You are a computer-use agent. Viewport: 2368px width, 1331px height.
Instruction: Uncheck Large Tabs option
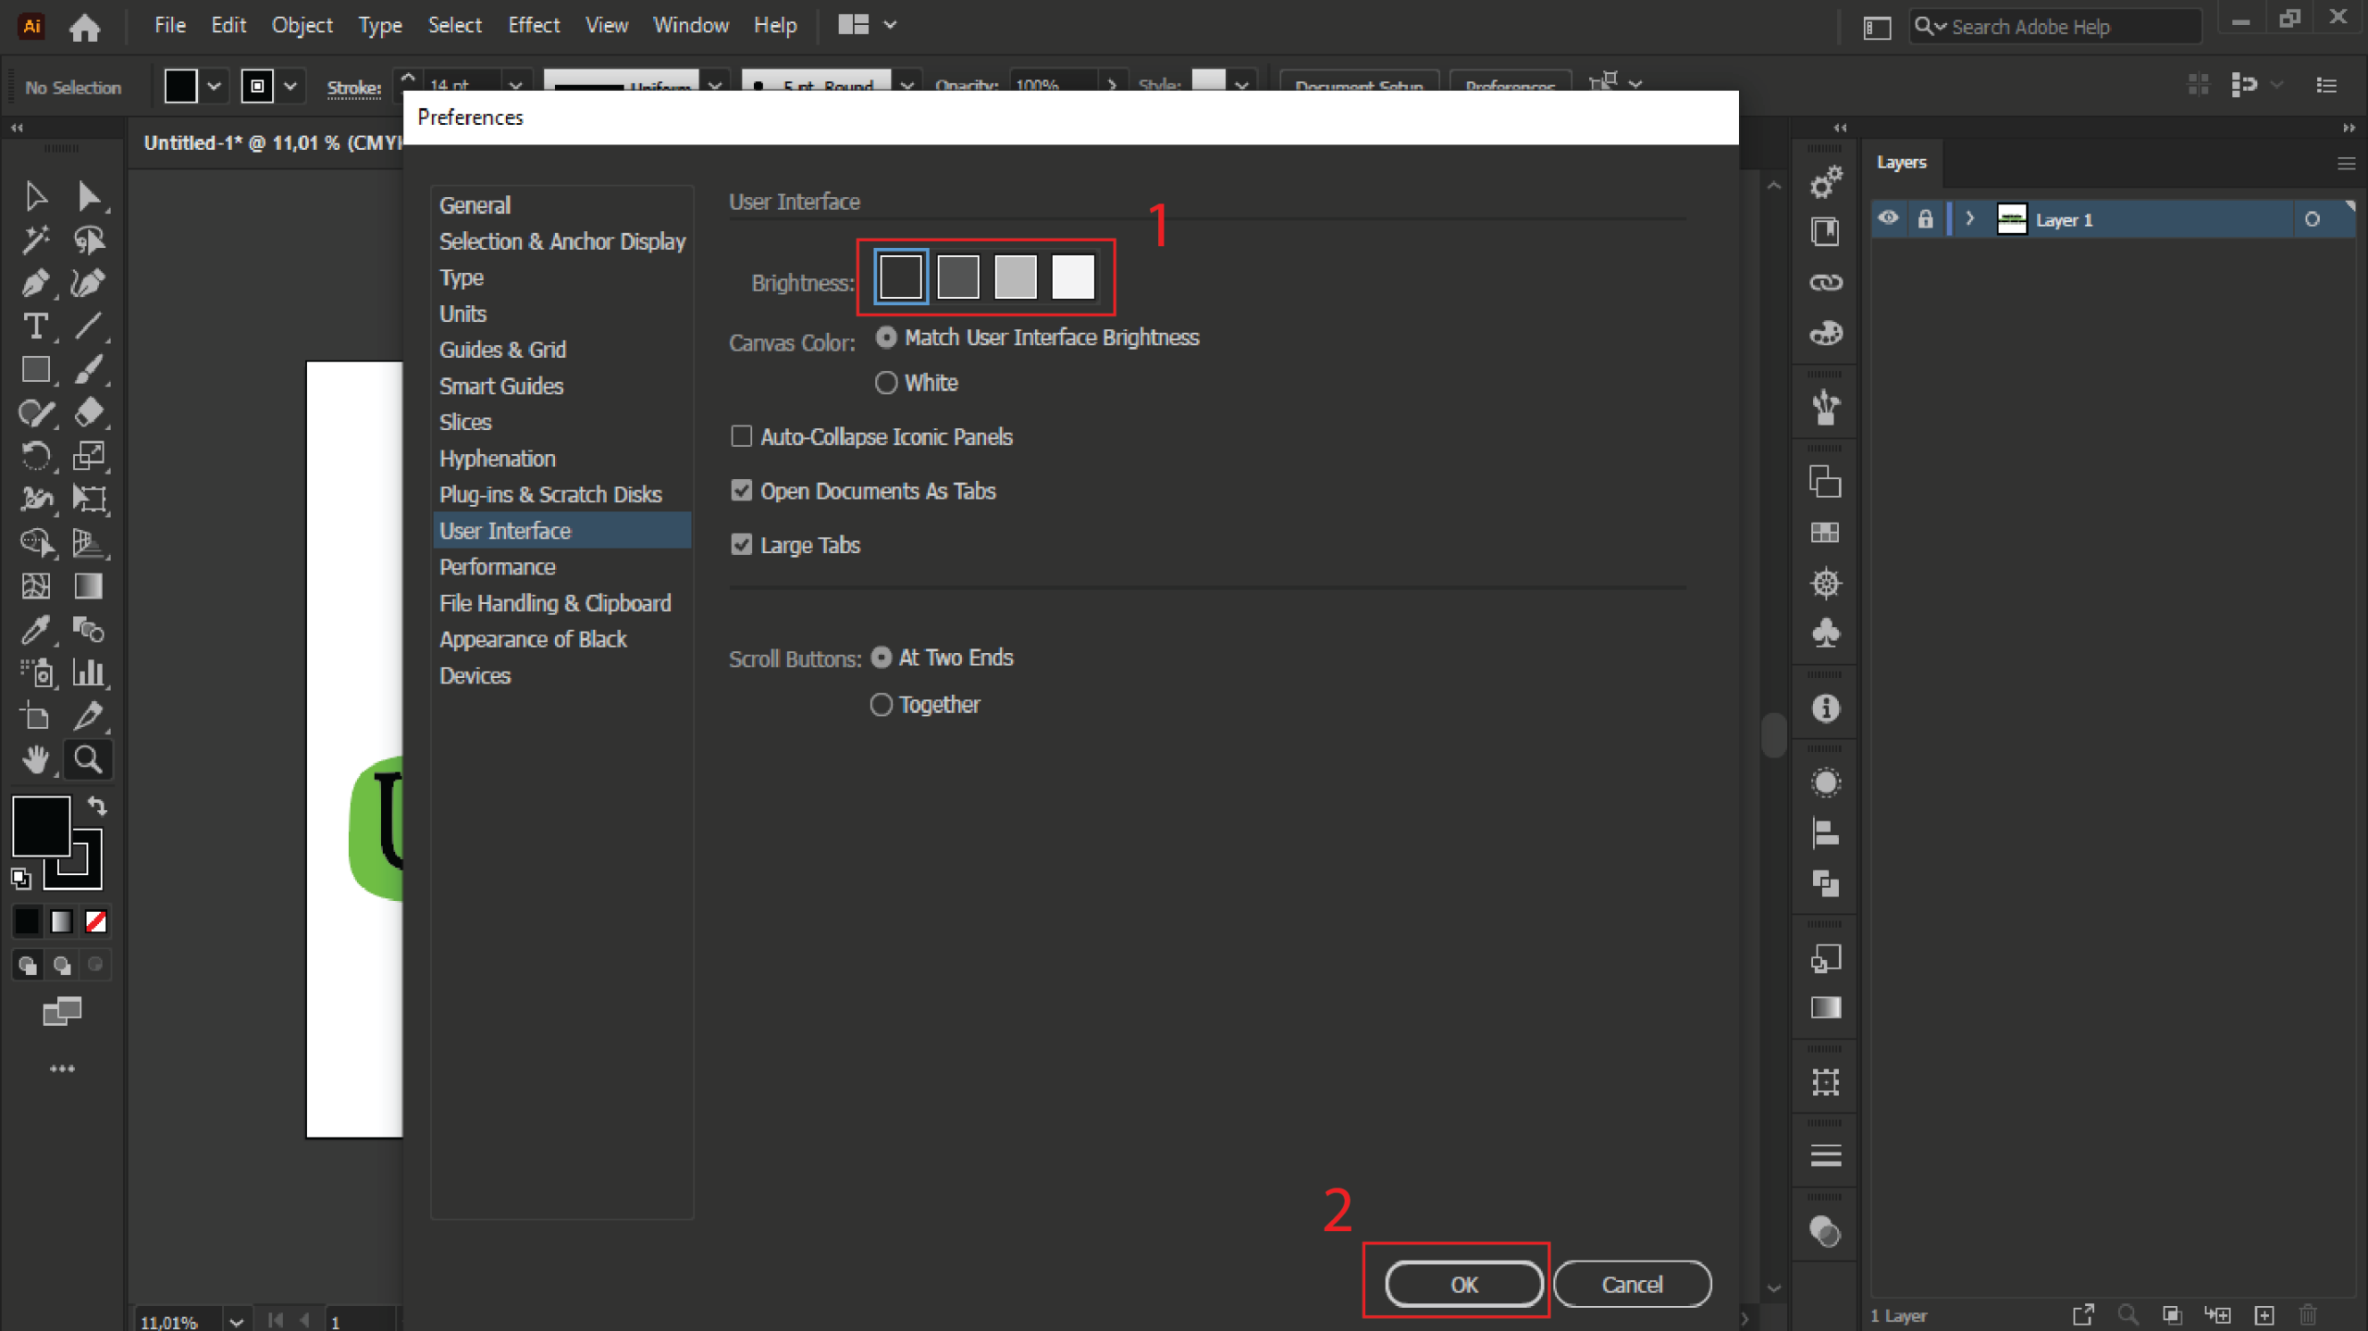tap(741, 545)
